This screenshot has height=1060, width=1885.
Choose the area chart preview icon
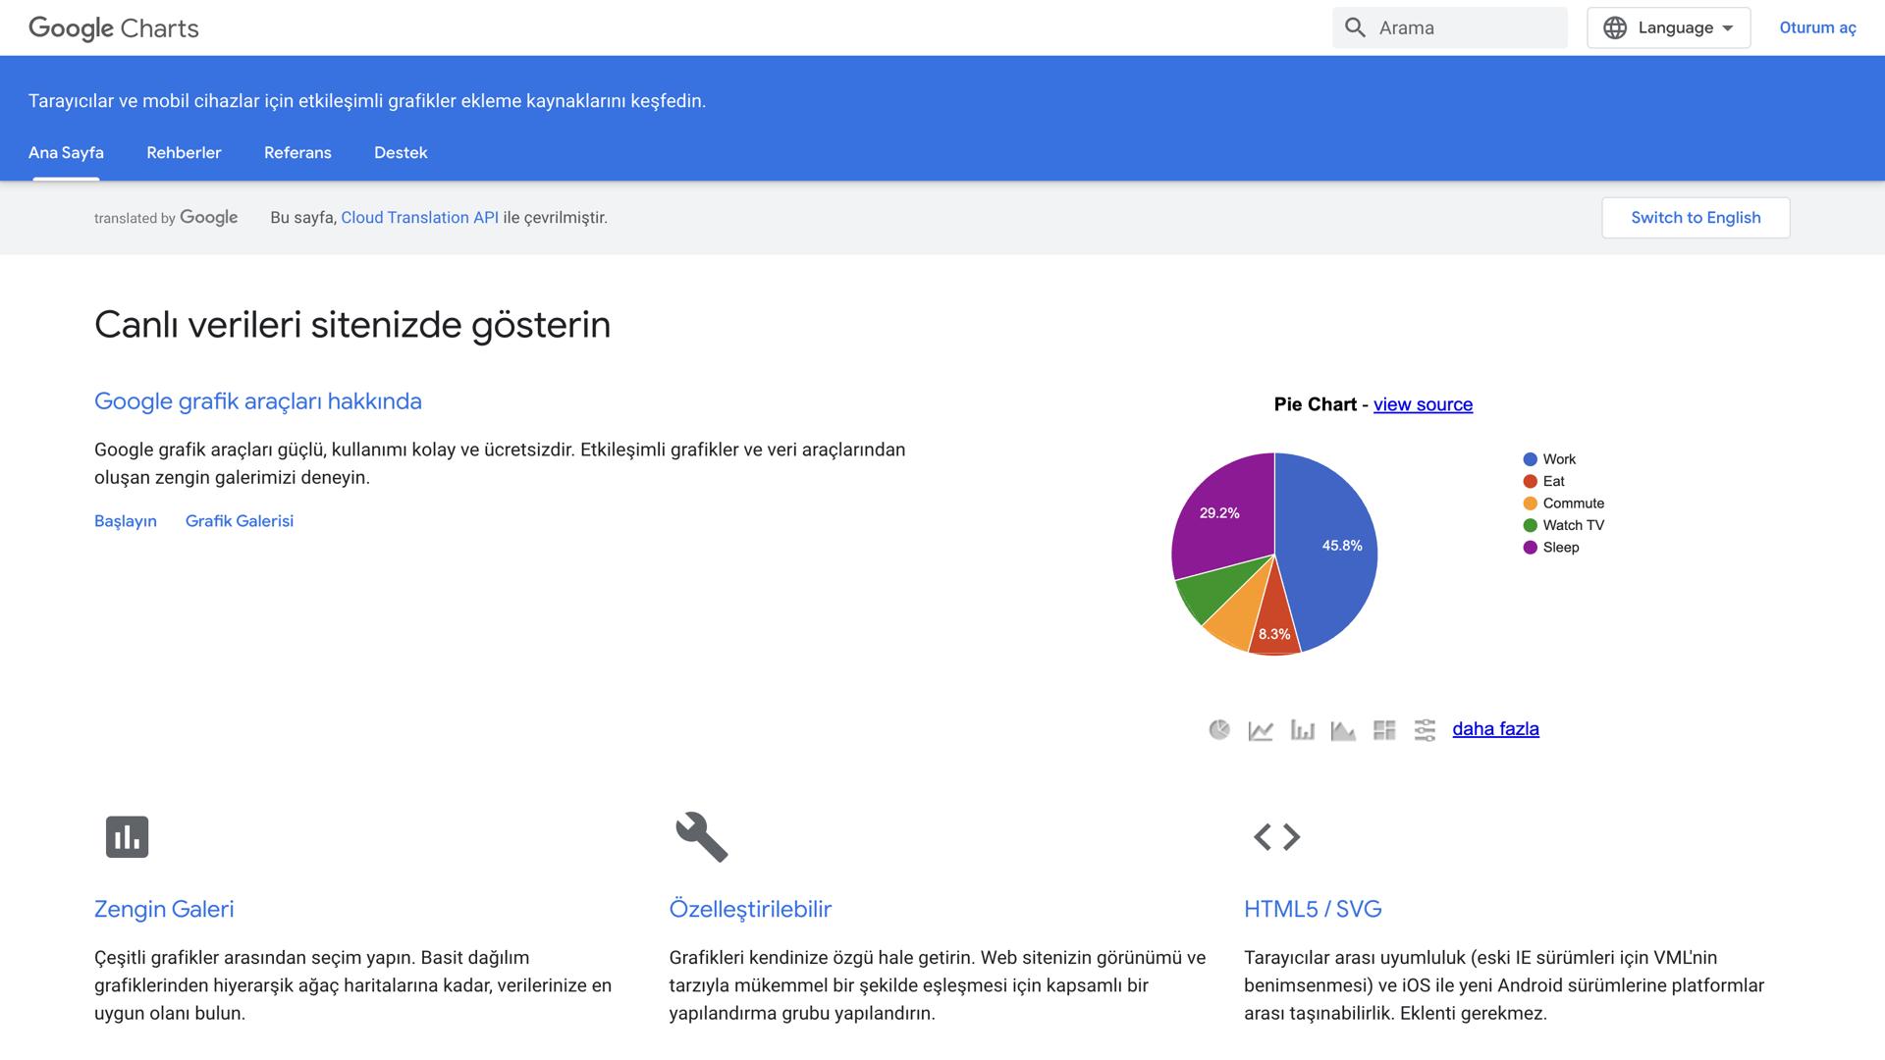click(1344, 729)
